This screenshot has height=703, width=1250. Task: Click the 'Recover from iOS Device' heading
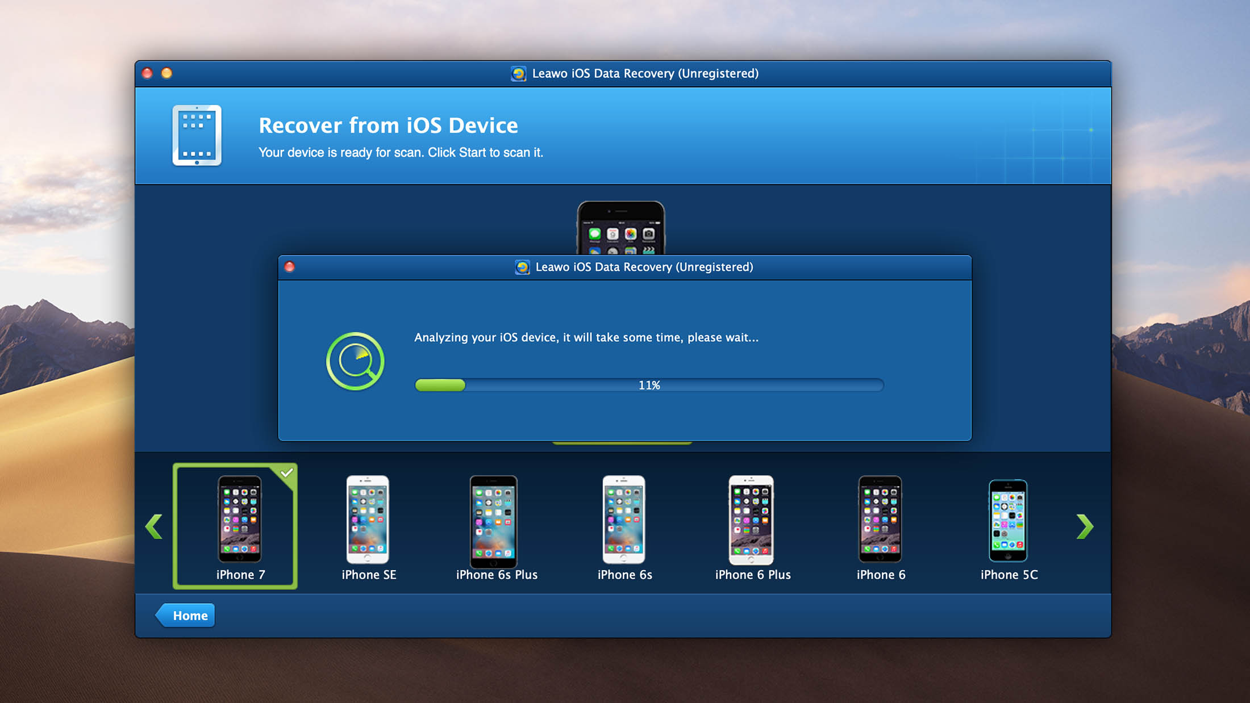pyautogui.click(x=388, y=125)
